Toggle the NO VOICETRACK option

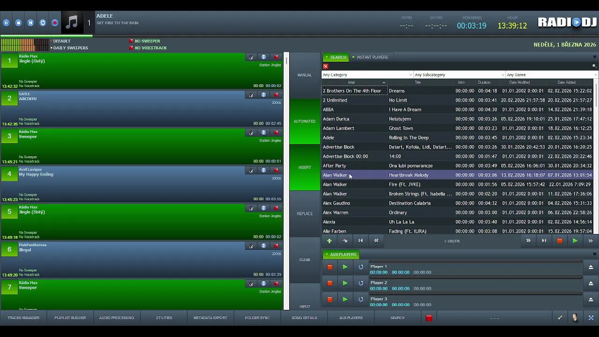point(147,48)
